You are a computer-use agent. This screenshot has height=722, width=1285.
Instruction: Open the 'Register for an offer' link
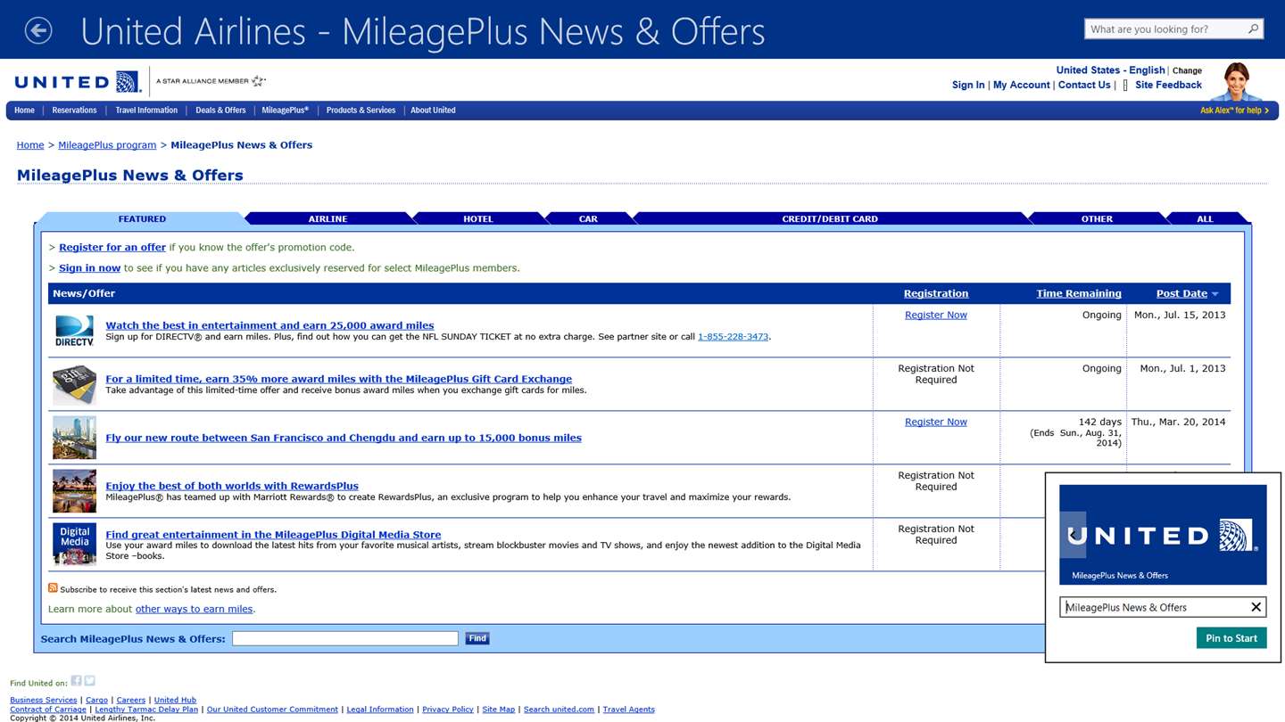(x=112, y=248)
